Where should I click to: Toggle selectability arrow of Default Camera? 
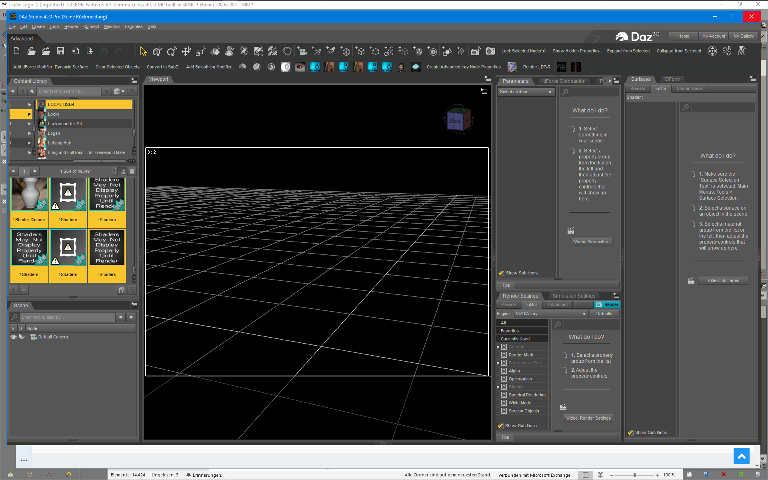coord(22,337)
